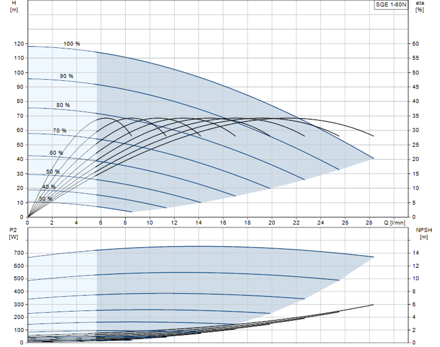This screenshot has width=440, height=347.
Task: Click the 80 % speed curve label
Action: (63, 105)
